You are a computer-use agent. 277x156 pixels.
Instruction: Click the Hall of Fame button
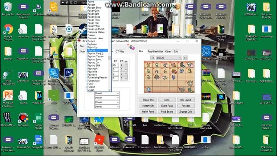tap(148, 112)
